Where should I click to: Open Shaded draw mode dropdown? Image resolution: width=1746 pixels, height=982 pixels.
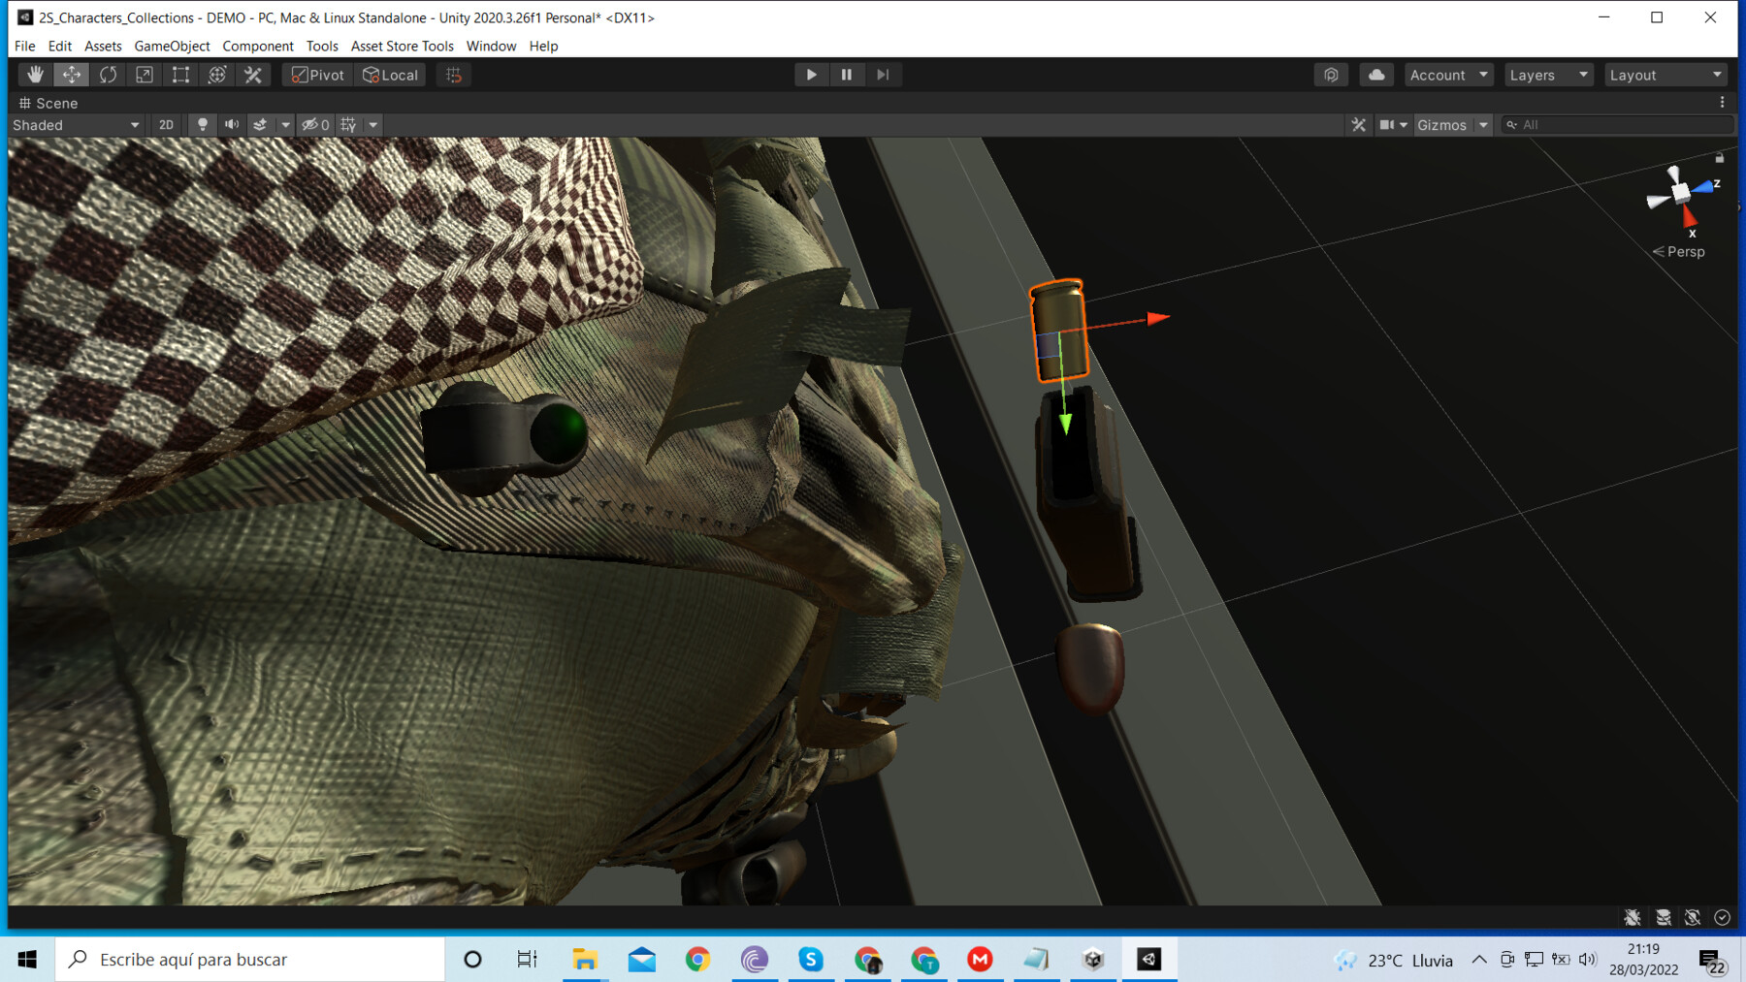(x=76, y=125)
